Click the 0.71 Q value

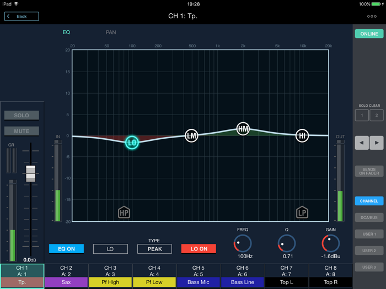pyautogui.click(x=288, y=257)
